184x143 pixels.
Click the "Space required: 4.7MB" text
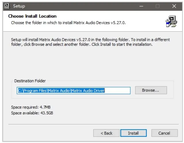coord(31,107)
